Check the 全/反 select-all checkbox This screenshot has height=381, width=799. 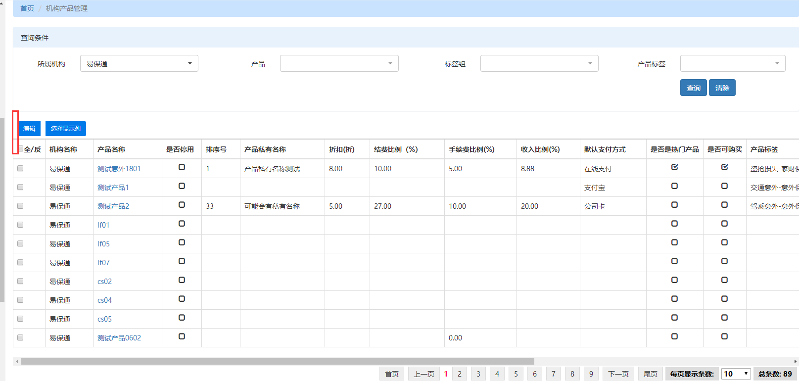pos(21,149)
